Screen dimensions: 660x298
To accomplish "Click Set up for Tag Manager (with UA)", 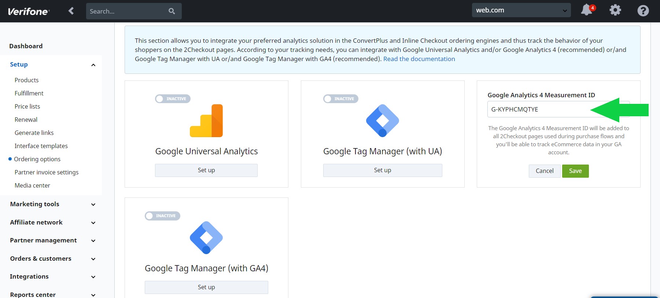I will coord(383,170).
